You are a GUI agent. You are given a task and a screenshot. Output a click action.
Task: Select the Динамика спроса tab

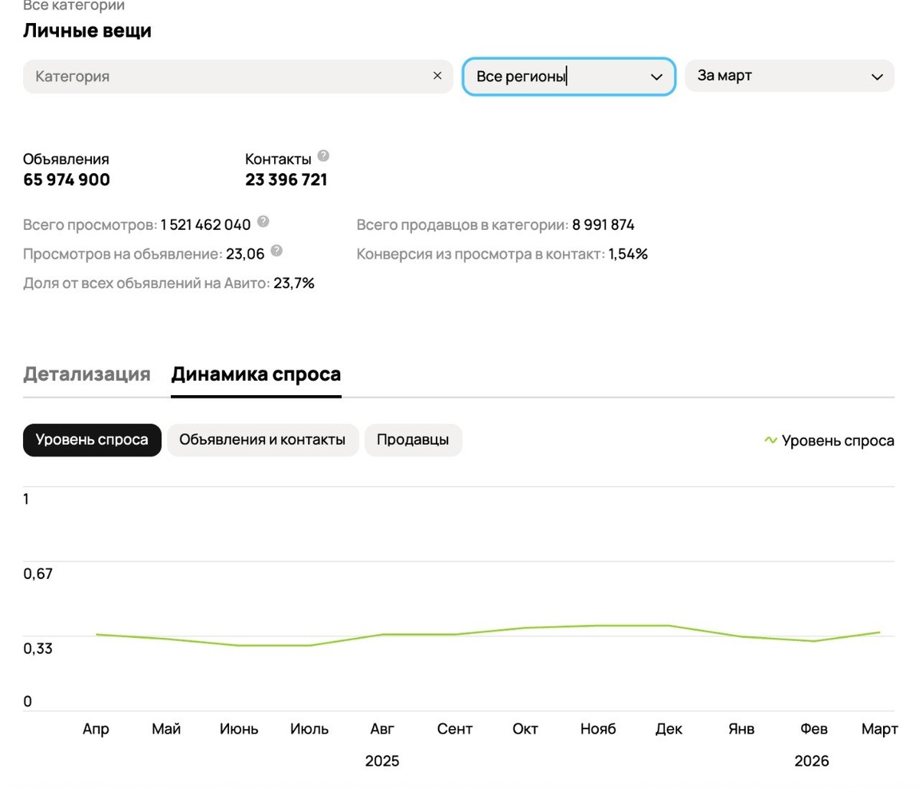point(256,374)
